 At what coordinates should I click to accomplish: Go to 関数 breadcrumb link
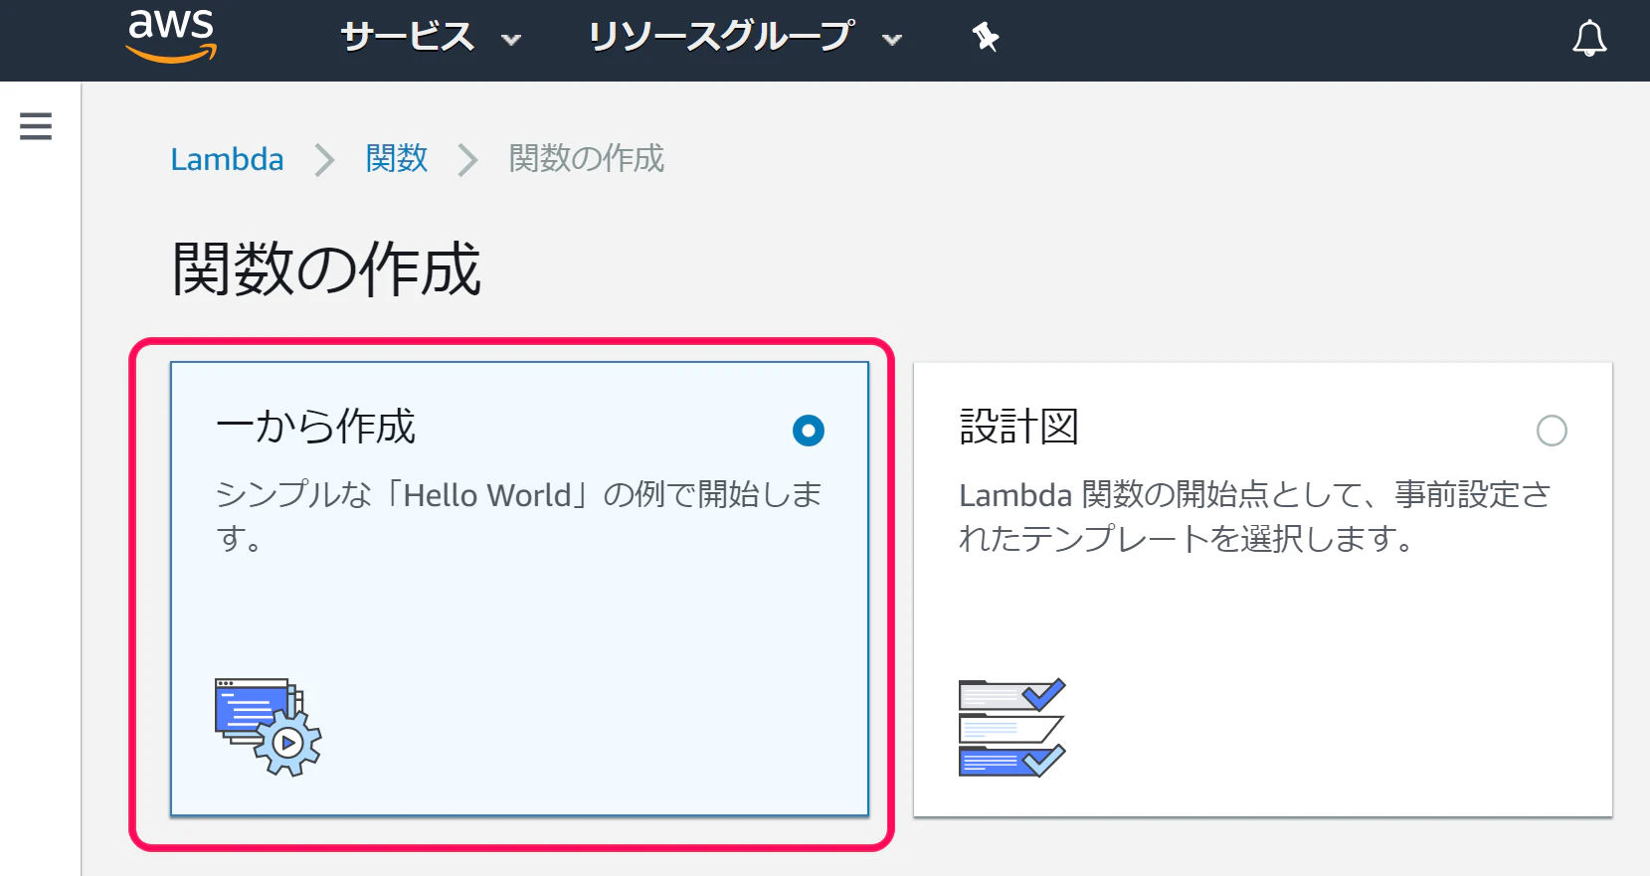(397, 159)
